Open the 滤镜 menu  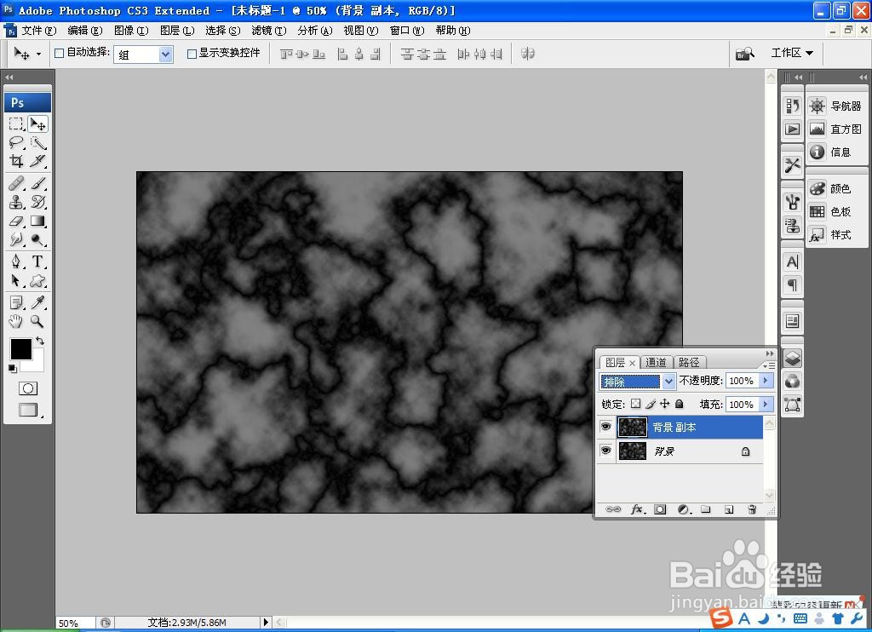(x=268, y=31)
